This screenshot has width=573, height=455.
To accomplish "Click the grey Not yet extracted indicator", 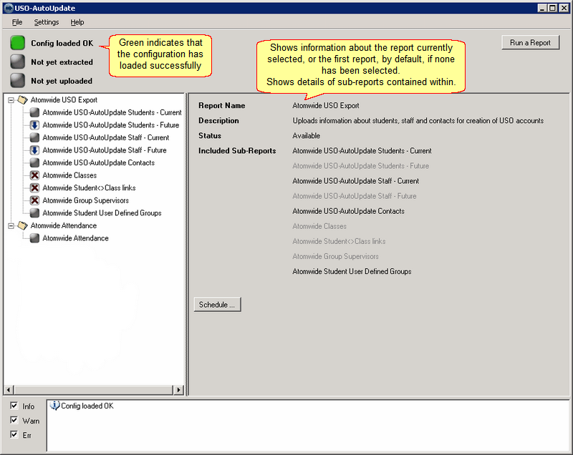I will [17, 62].
